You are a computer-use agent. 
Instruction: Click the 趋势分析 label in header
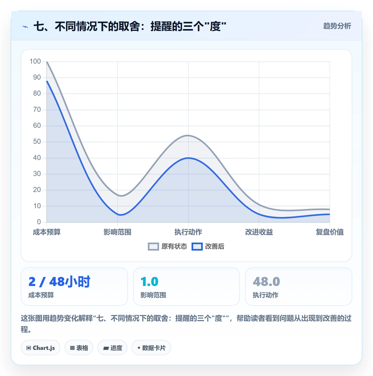click(337, 26)
